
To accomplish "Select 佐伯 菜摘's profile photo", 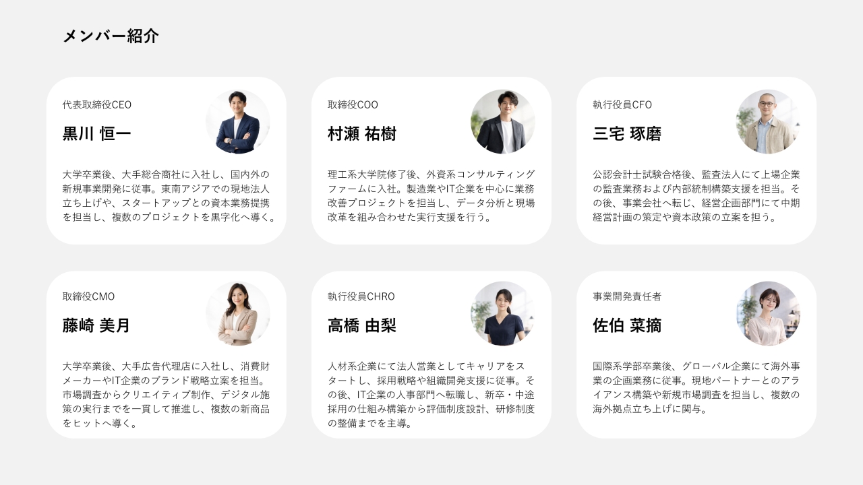I will tap(768, 314).
